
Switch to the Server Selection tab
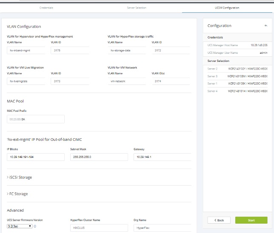pos(137,8)
